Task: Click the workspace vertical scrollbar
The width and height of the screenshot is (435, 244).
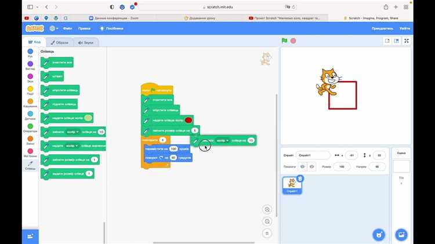Action: pyautogui.click(x=276, y=155)
